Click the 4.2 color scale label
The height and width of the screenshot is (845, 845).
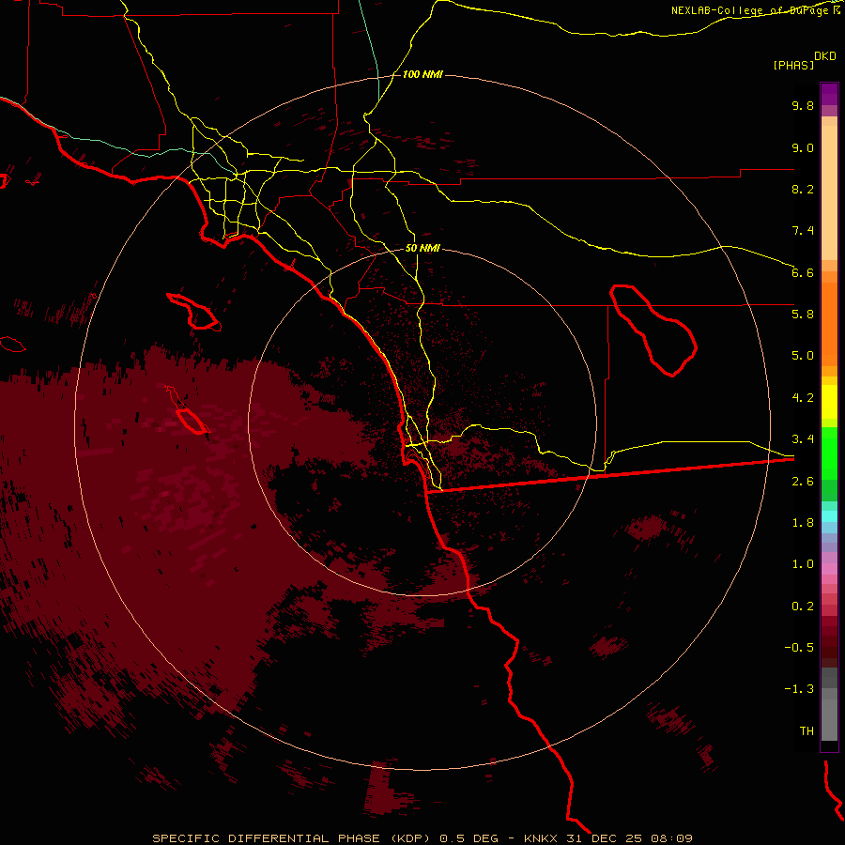tap(803, 398)
